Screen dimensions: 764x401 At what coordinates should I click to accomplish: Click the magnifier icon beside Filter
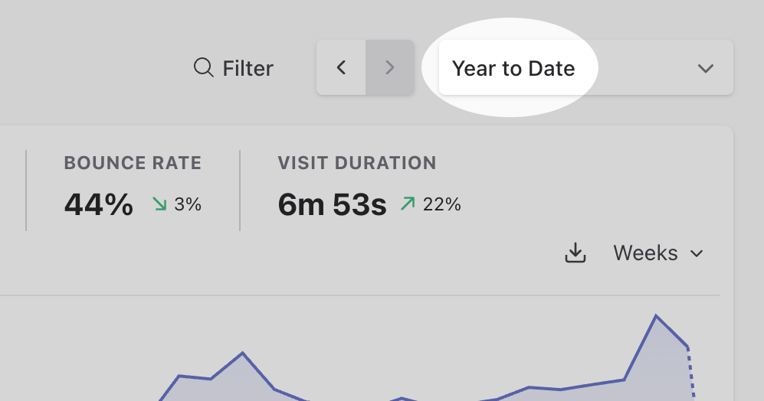(x=203, y=68)
